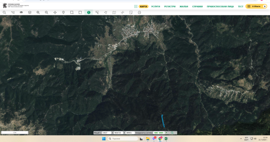Image resolution: width=270 pixels, height=142 pixels.
Task: Open the 0 Обекти objects button
Action: pyautogui.click(x=256, y=6)
